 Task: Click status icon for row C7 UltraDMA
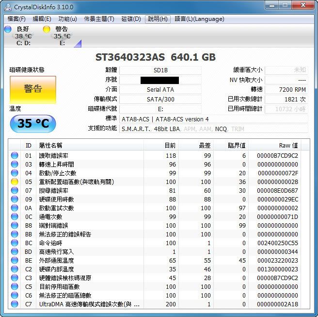tap(15, 304)
